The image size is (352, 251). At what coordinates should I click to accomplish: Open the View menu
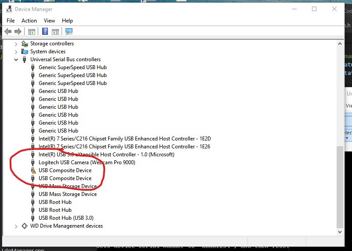click(x=49, y=21)
